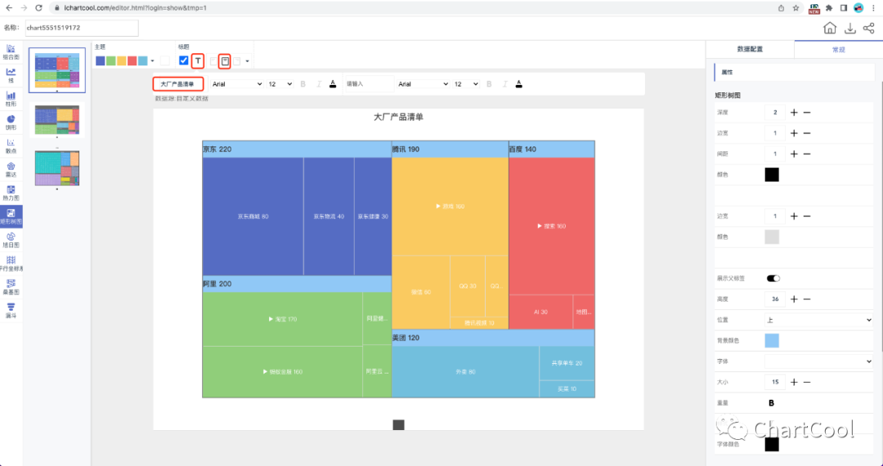
Task: Select the parallel coordinates chart type
Action: point(11,263)
